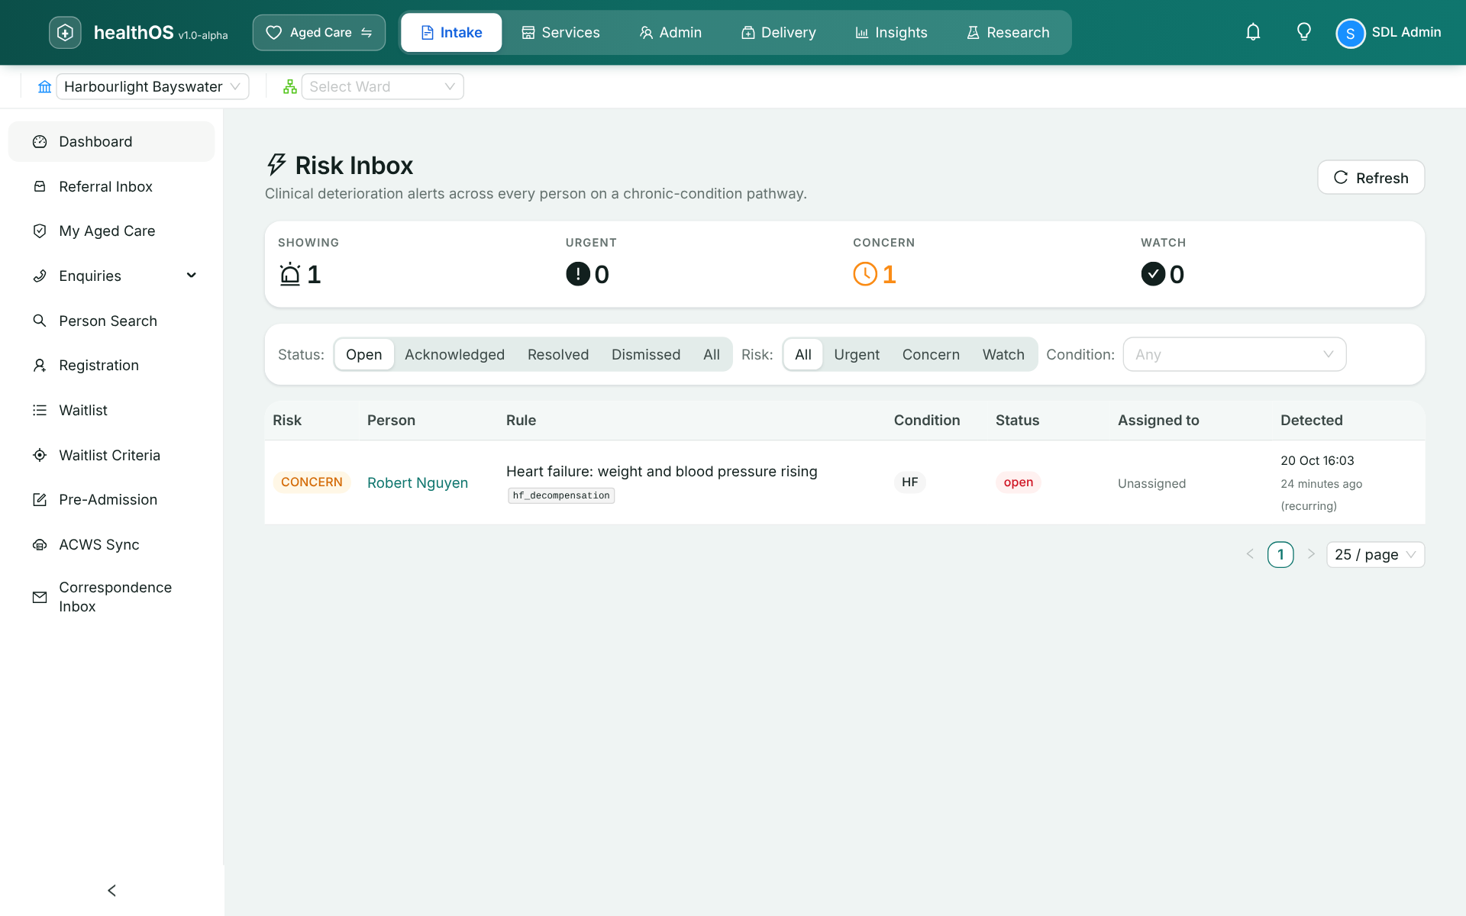Viewport: 1466px width, 916px height.
Task: Switch the Aged Care module selector
Action: [319, 33]
